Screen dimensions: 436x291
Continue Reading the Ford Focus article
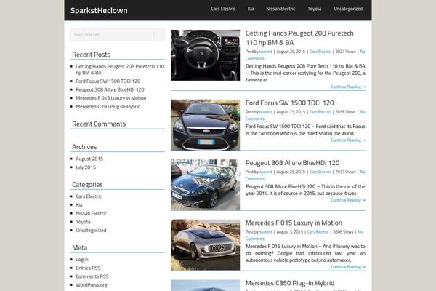(348, 140)
